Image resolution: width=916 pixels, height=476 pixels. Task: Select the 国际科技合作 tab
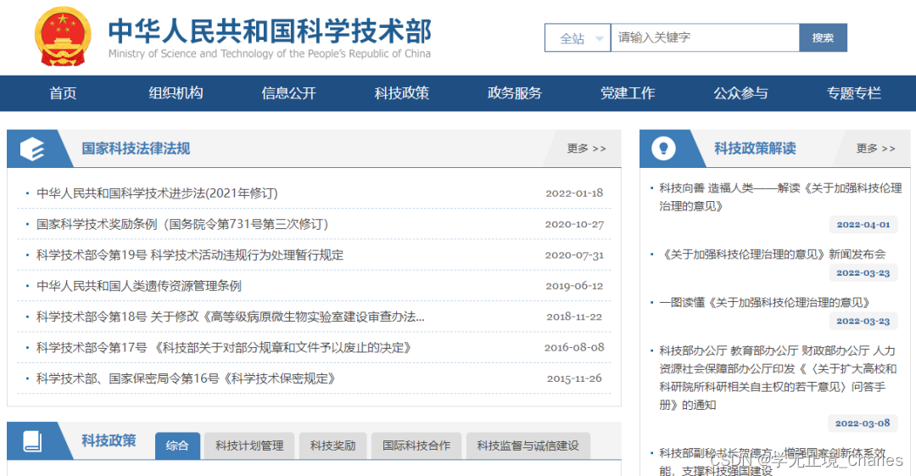[x=416, y=445]
